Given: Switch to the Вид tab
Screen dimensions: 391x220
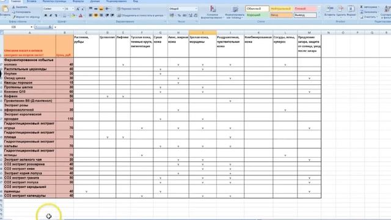Looking at the screenshot, I should (136, 1).
